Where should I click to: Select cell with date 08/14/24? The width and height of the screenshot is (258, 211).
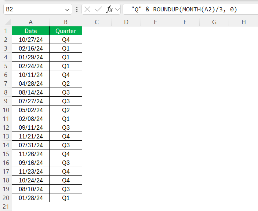[30, 92]
